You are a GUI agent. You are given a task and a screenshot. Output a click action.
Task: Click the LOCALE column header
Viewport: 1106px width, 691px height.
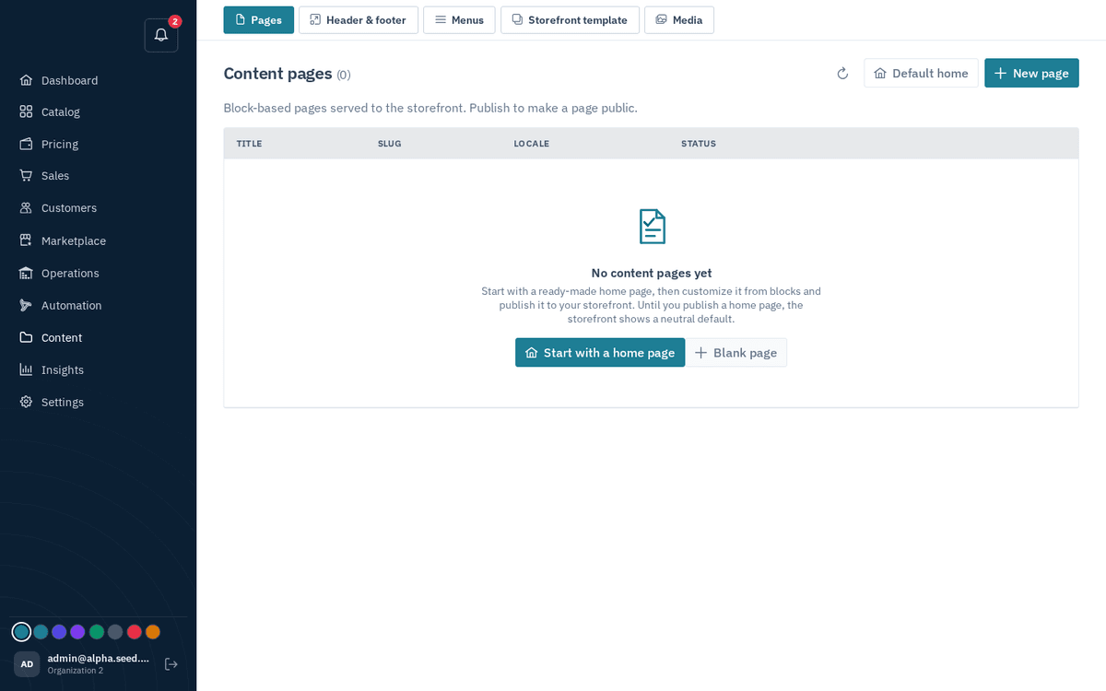(531, 144)
